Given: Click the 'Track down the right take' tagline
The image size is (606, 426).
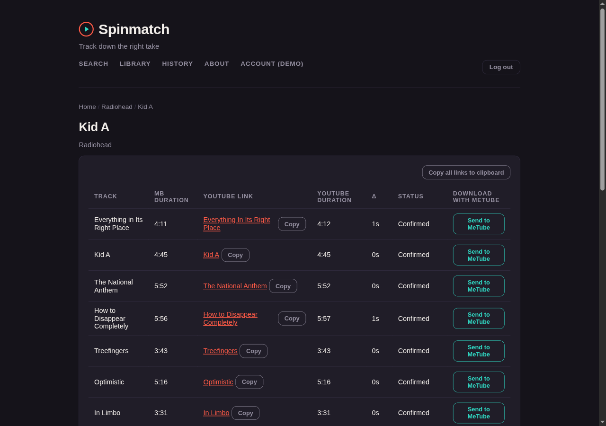Looking at the screenshot, I should coord(119,46).
